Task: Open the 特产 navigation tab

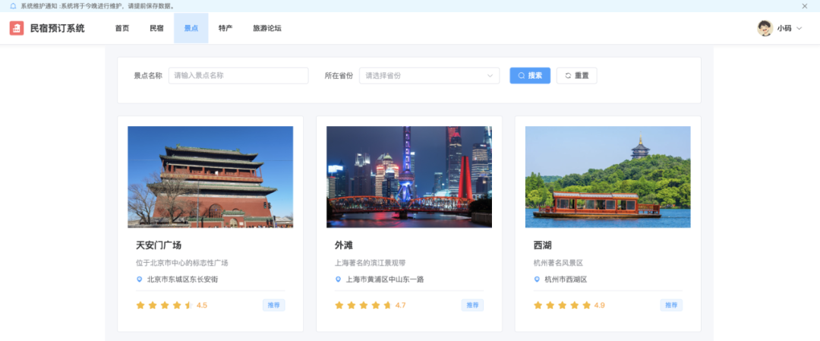Action: 225,28
